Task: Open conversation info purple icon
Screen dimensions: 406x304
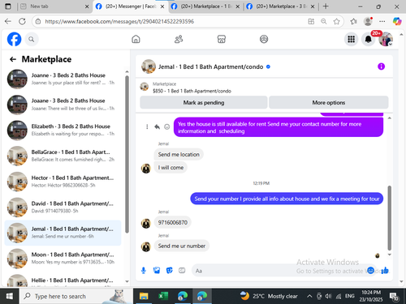Action: 381,66
